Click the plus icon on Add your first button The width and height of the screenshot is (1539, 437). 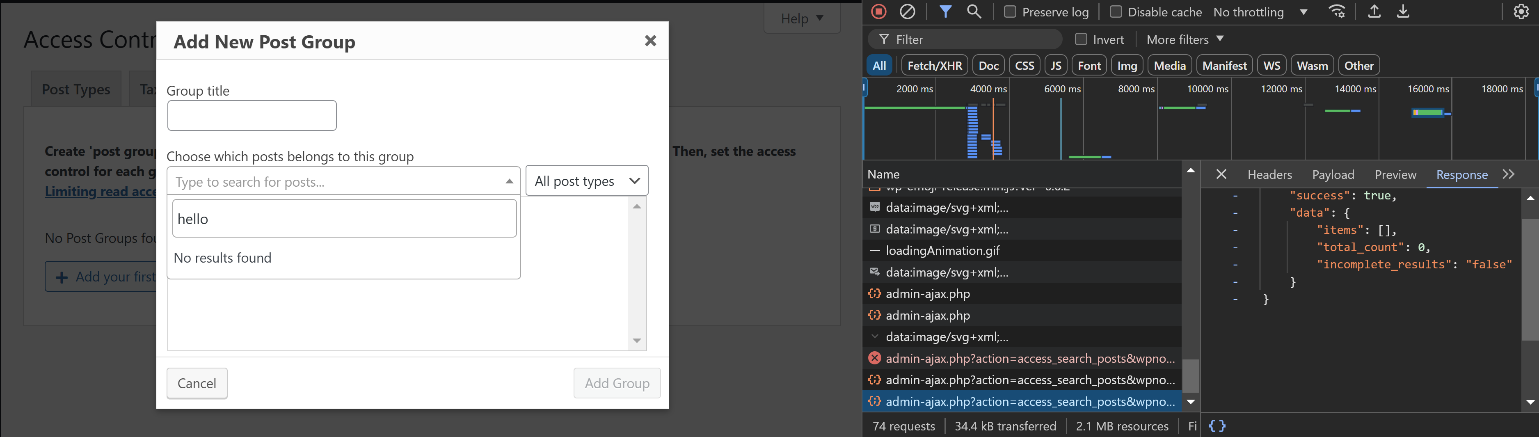pos(61,277)
